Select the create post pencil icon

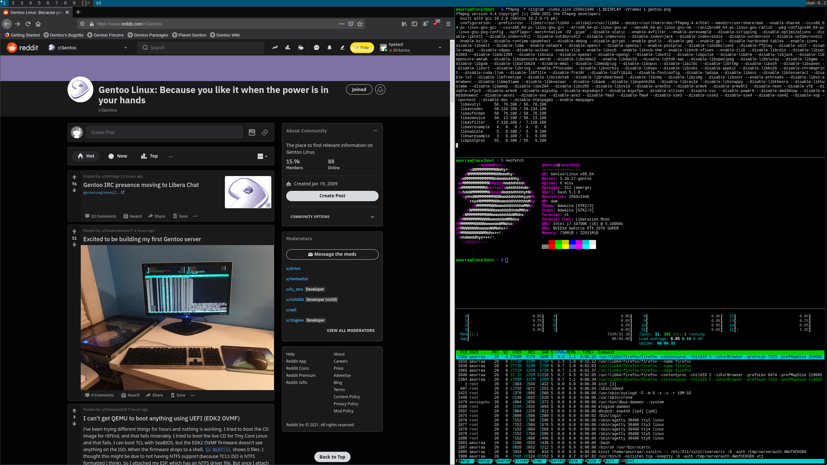point(342,47)
